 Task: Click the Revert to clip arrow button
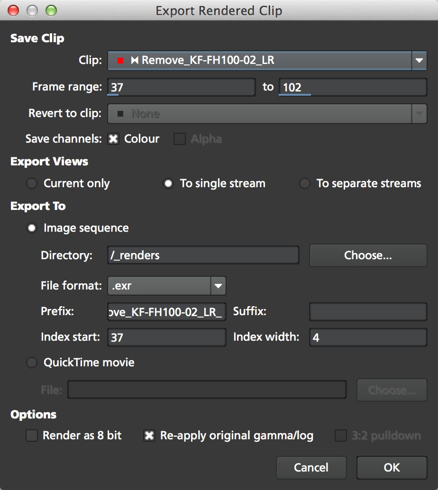tap(419, 114)
